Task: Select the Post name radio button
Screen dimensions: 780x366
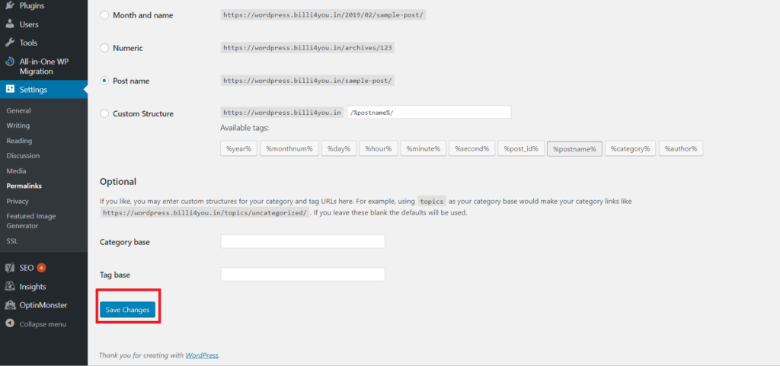Action: tap(104, 81)
